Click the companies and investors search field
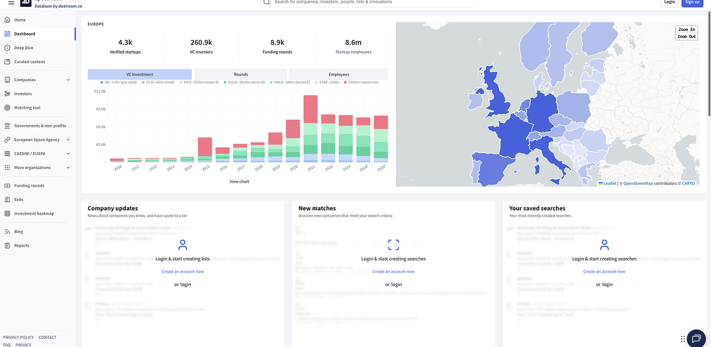 [372, 3]
